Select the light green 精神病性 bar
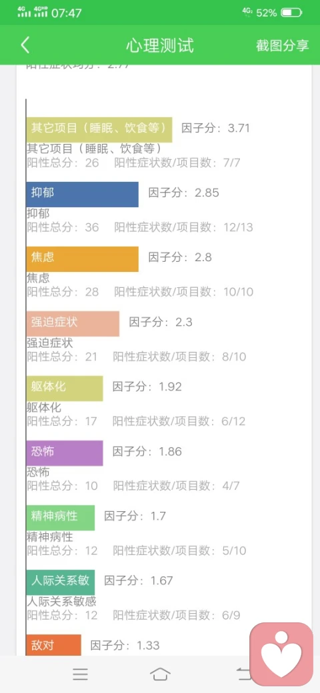The height and width of the screenshot is (693, 320). (x=60, y=518)
